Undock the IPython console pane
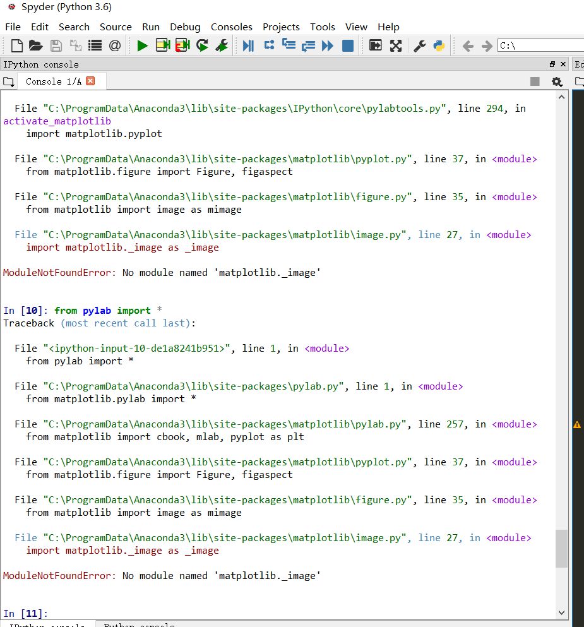This screenshot has width=584, height=627. click(x=552, y=64)
